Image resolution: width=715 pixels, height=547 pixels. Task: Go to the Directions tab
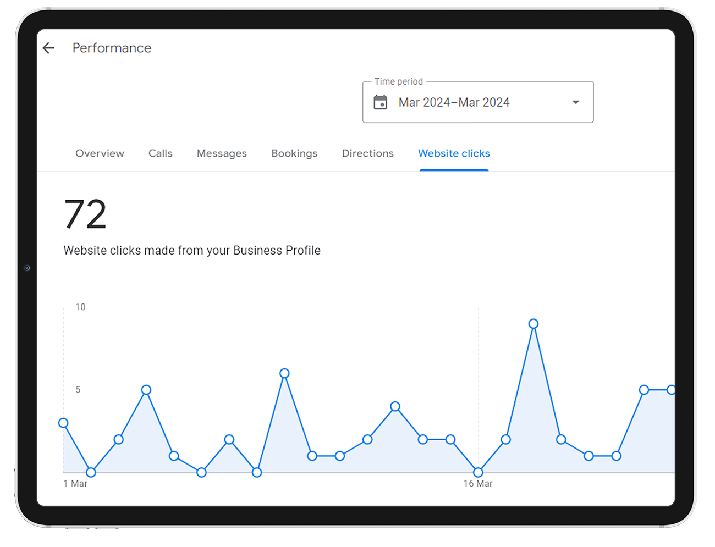(x=368, y=153)
